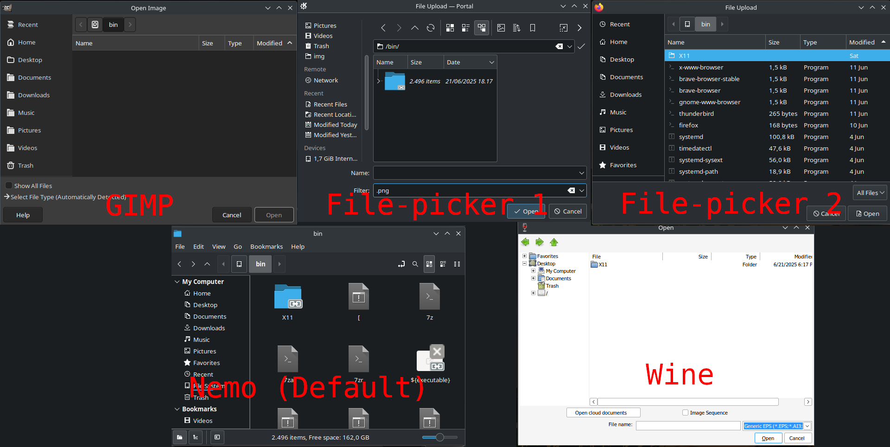This screenshot has height=447, width=890.
Task: Open All Files filter dropdown in Firefox dialog
Action: [870, 193]
